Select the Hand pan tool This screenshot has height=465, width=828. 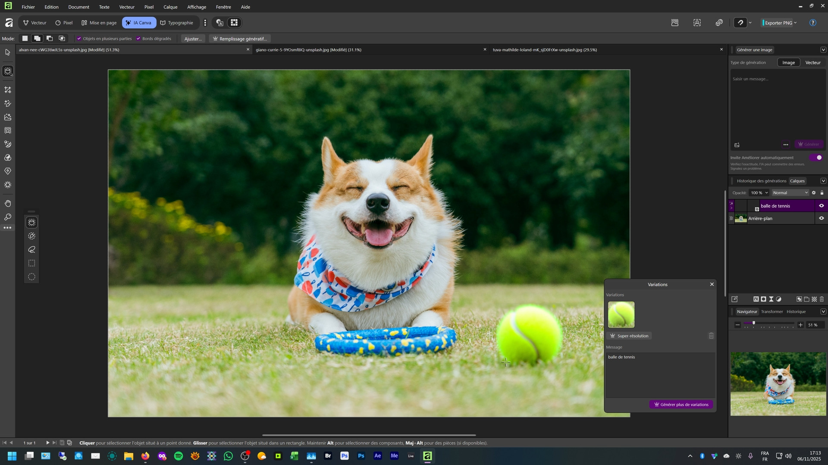pyautogui.click(x=8, y=204)
